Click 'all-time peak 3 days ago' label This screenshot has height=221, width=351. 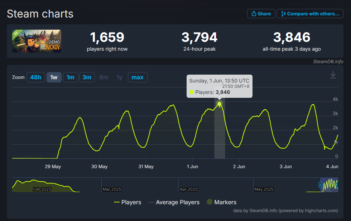[x=292, y=49]
